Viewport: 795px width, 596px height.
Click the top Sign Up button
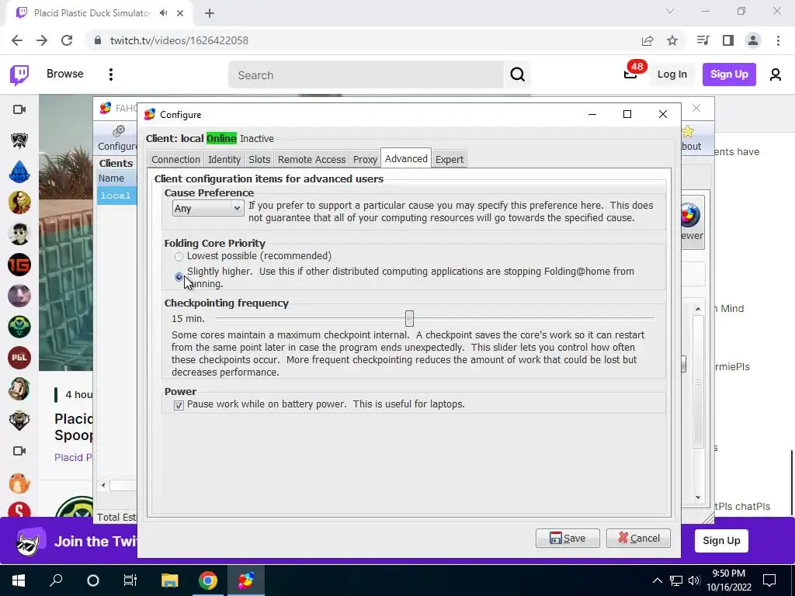click(729, 74)
